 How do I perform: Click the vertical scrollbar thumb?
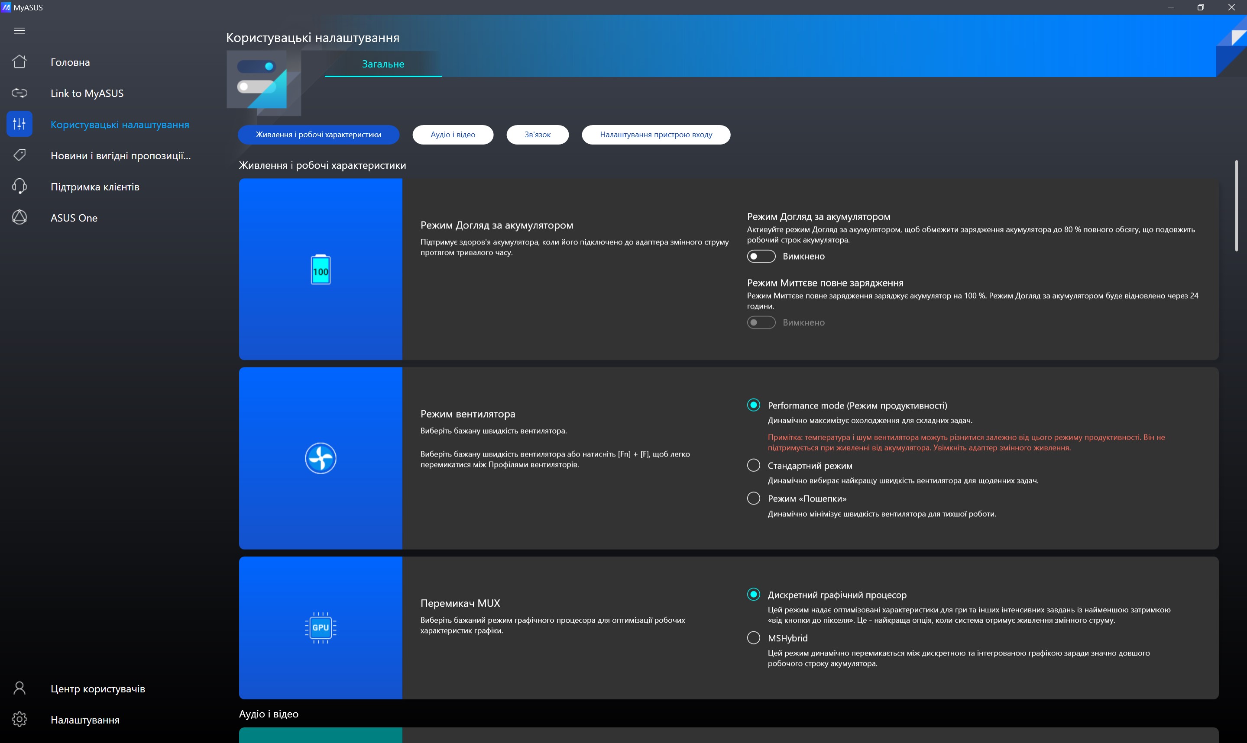coord(1236,205)
